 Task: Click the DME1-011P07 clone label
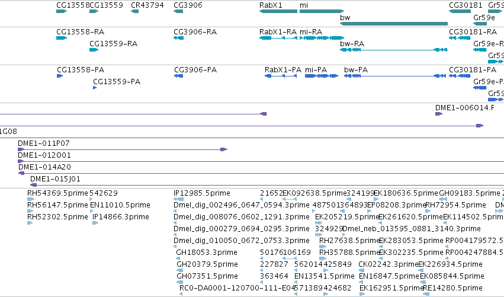[44, 143]
